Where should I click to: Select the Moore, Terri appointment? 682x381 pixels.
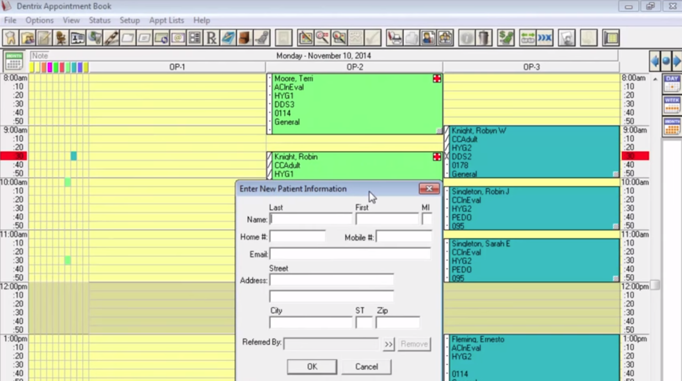(x=354, y=104)
